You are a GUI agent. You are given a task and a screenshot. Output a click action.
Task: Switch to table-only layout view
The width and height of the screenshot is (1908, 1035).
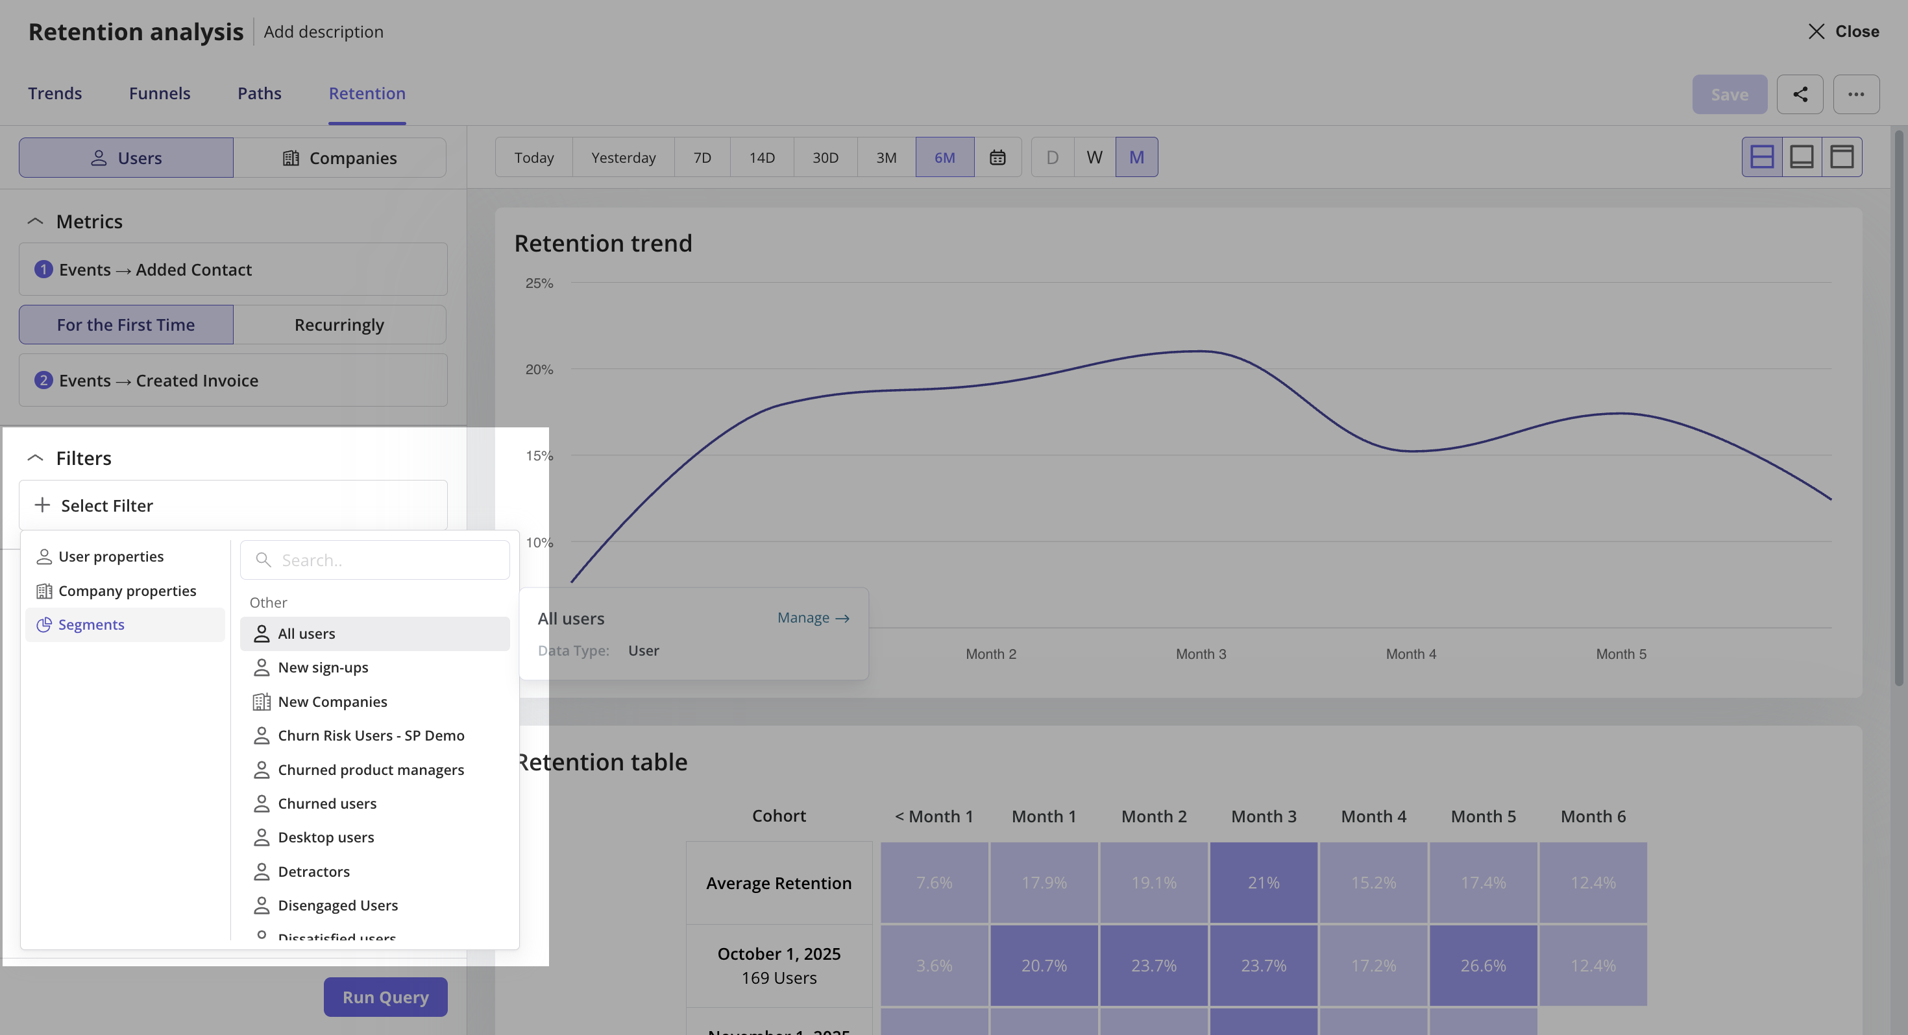click(1842, 157)
